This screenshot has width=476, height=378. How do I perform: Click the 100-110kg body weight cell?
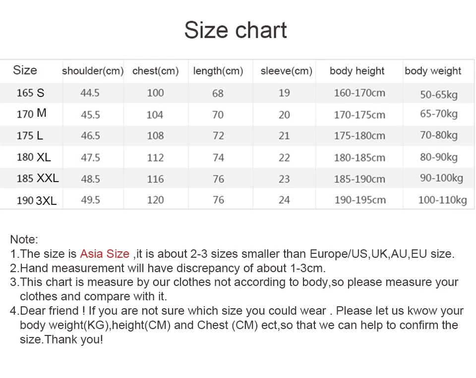[x=442, y=200]
